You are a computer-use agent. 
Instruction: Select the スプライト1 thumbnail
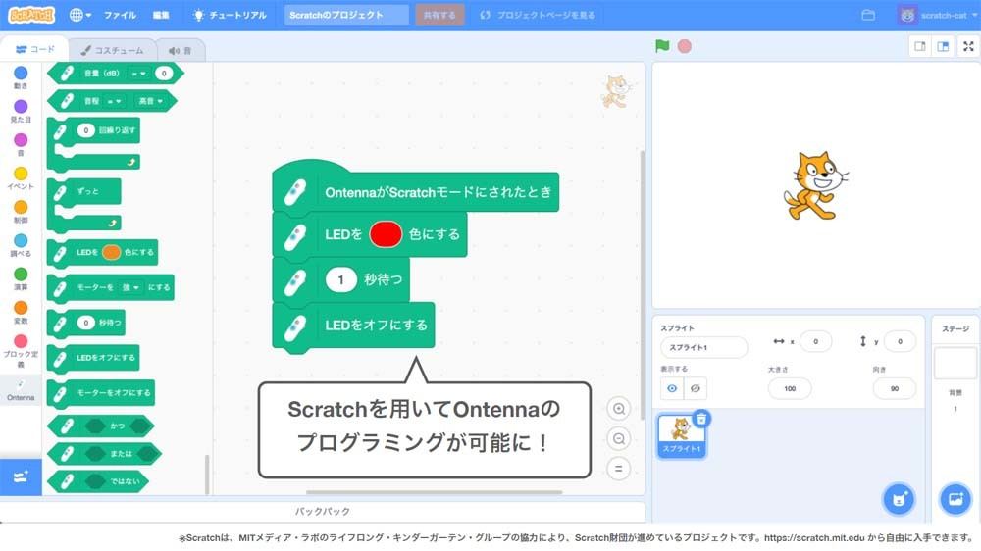[x=682, y=436]
